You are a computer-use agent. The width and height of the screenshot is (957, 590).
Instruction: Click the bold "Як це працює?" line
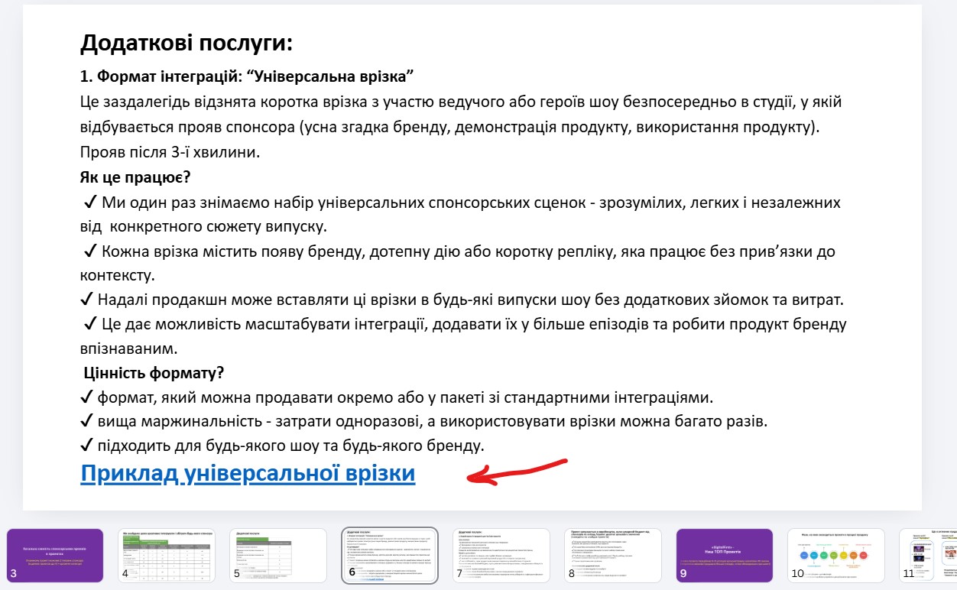[135, 177]
